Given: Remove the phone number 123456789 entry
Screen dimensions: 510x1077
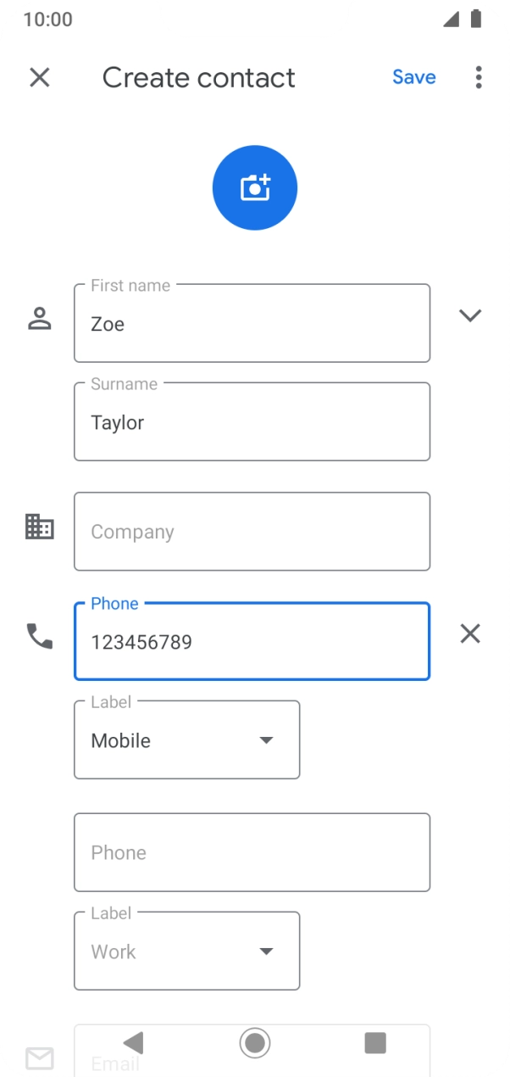Looking at the screenshot, I should point(470,633).
